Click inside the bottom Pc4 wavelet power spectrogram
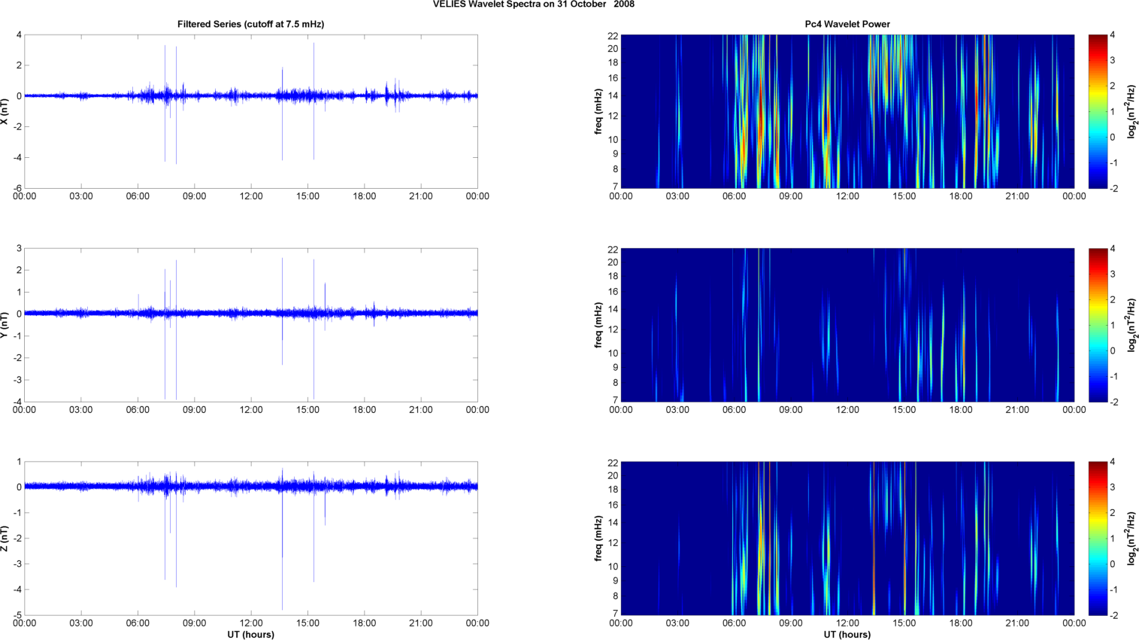This screenshot has height=640, width=1139. coord(847,538)
